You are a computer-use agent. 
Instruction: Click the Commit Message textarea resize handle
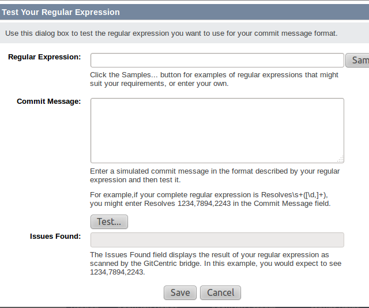pyautogui.click(x=341, y=160)
